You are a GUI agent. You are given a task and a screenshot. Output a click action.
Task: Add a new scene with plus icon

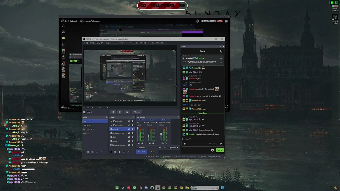point(84,152)
